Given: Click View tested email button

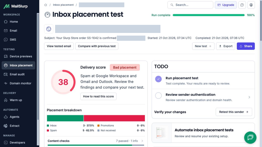Looking at the screenshot, I should click(59, 46).
